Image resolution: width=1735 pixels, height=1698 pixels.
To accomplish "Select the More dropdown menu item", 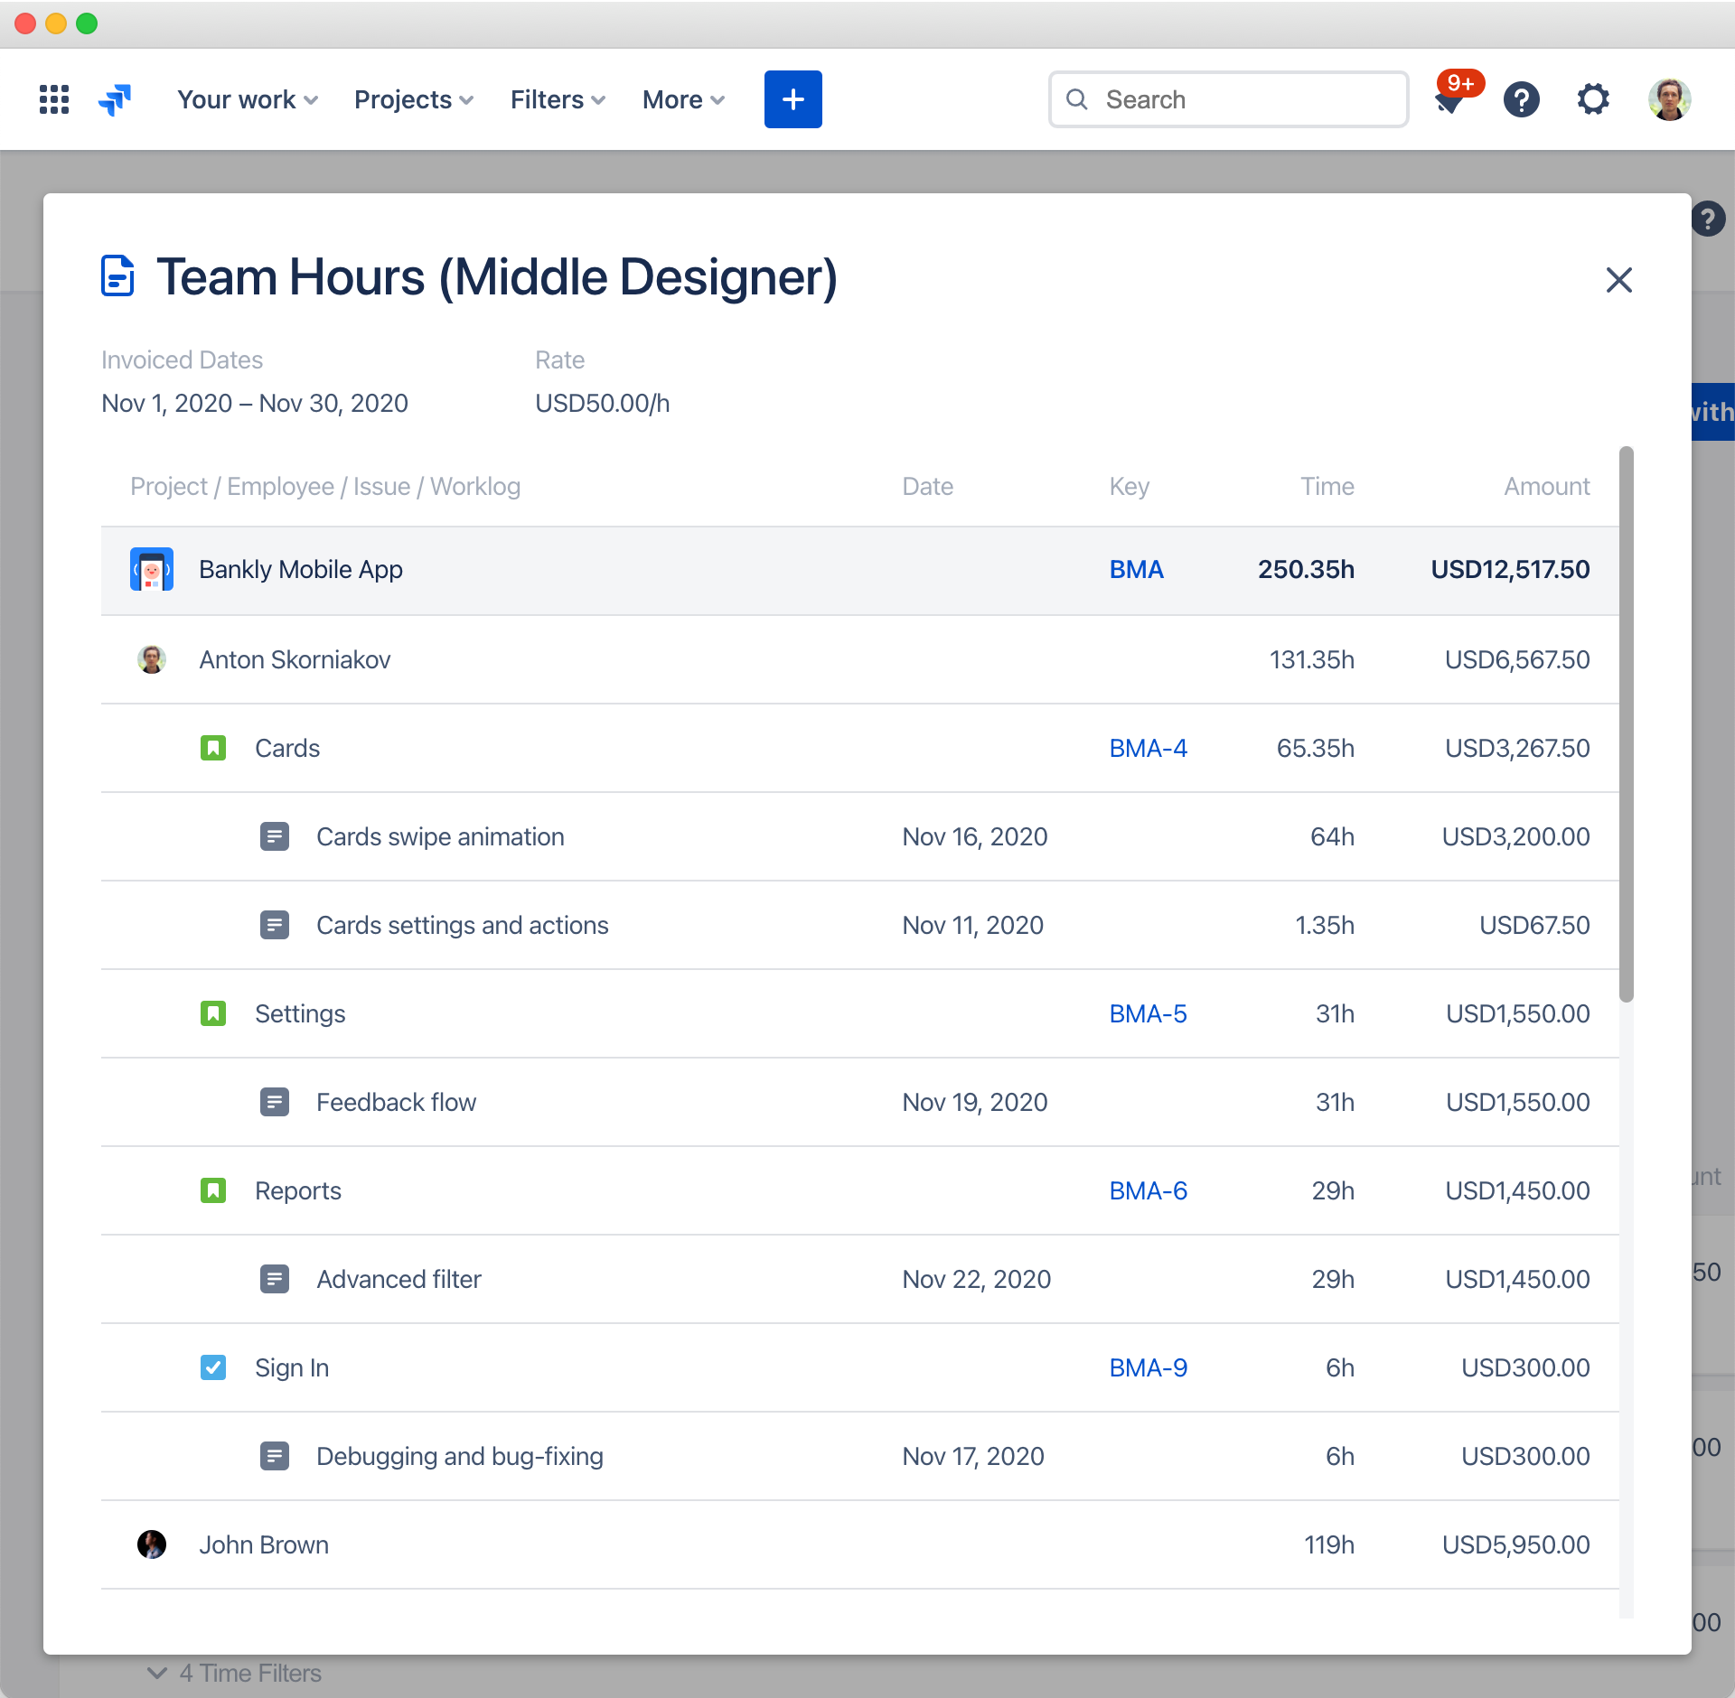I will tap(681, 98).
